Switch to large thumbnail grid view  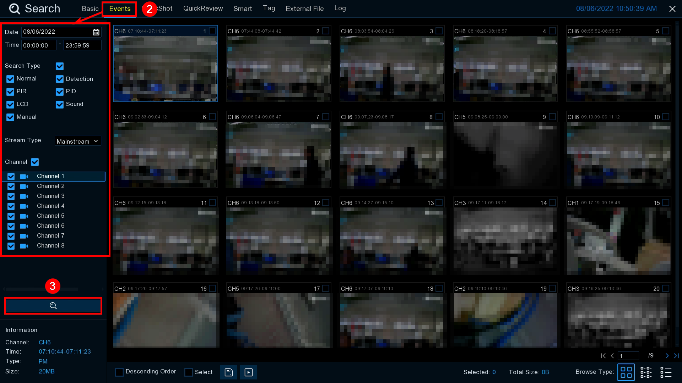[x=626, y=372]
